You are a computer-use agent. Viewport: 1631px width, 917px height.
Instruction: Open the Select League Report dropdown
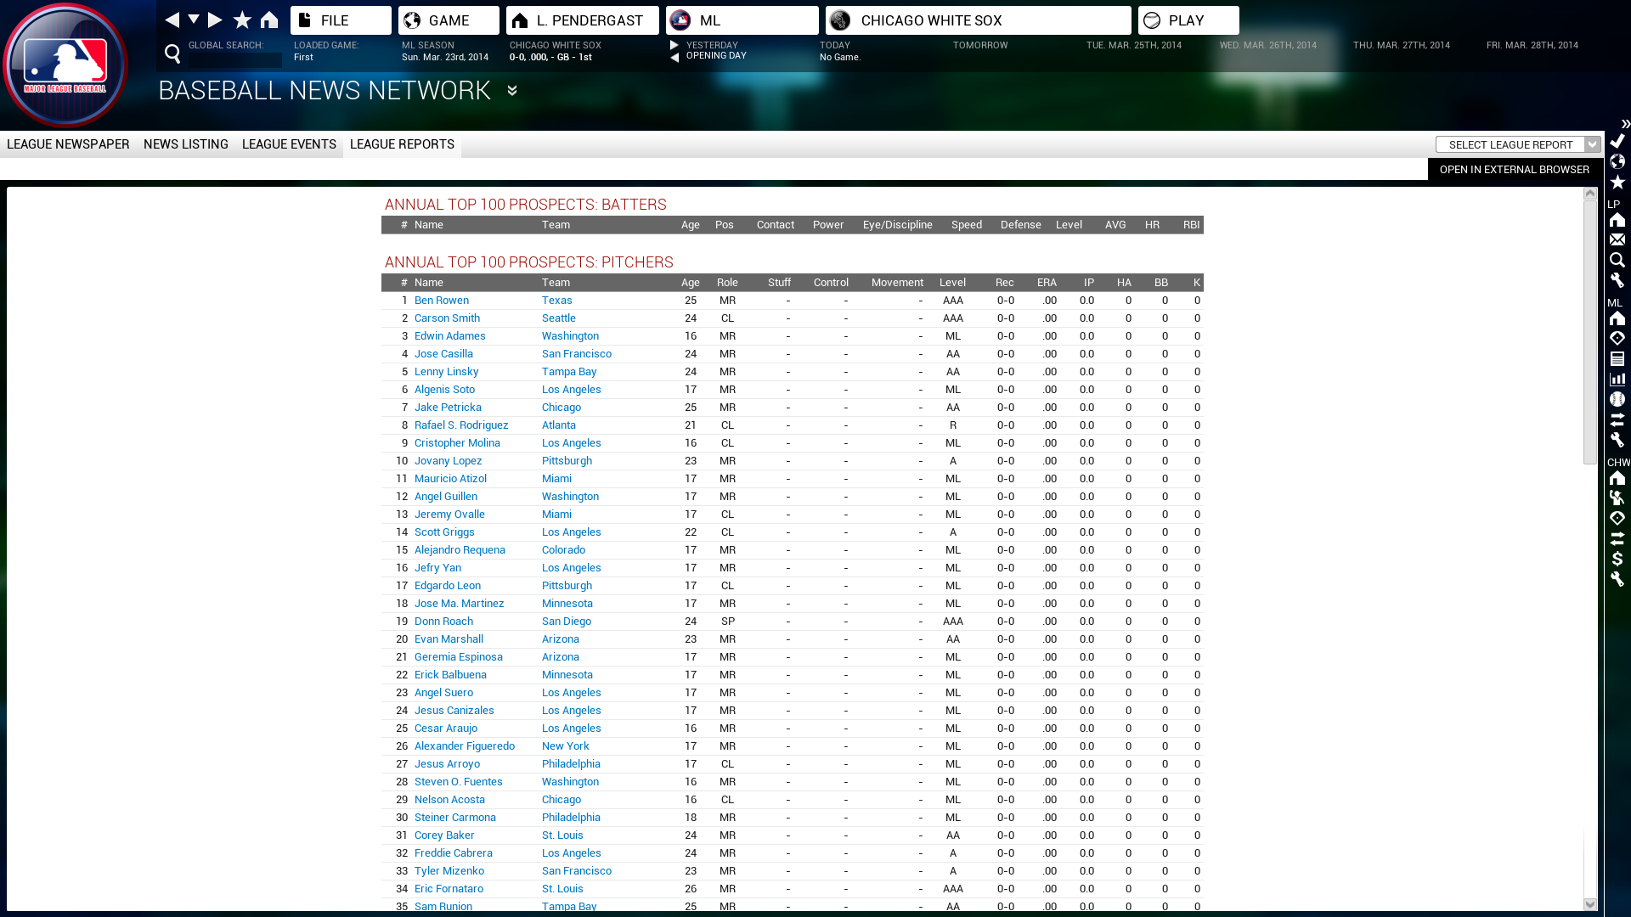[x=1517, y=144]
